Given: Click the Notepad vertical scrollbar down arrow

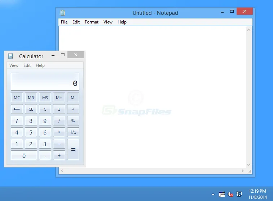Looking at the screenshot, I should 248,165.
